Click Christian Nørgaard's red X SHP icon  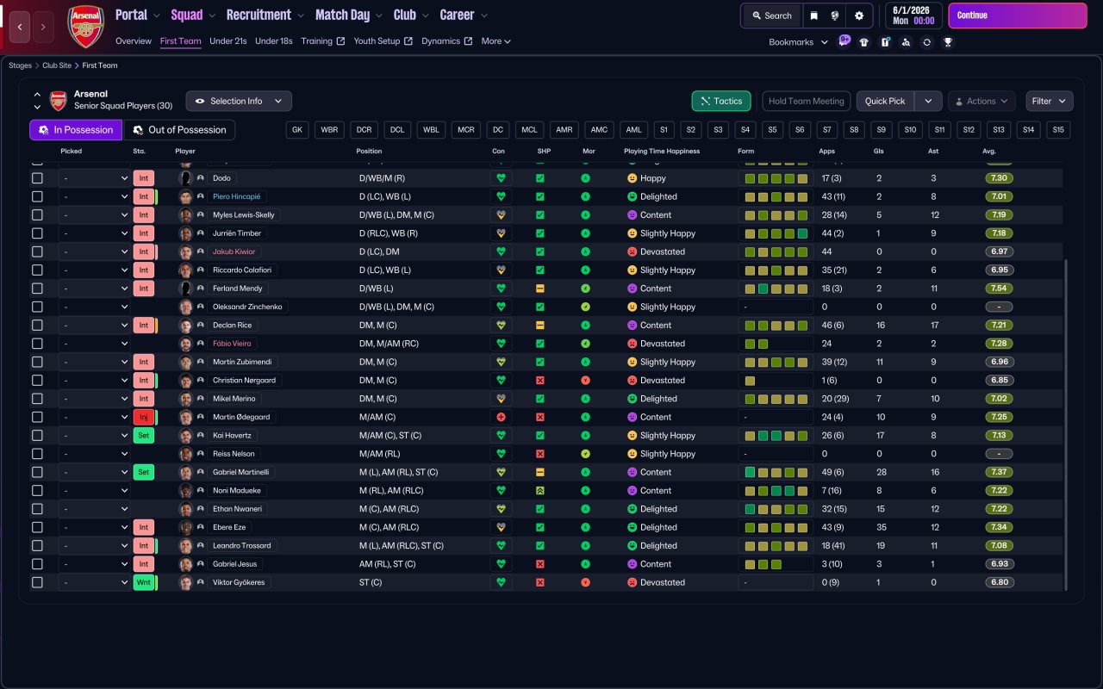tap(540, 381)
